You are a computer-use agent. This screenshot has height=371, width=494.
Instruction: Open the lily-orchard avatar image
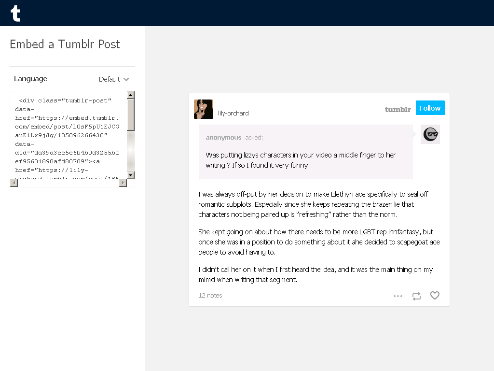pos(204,109)
